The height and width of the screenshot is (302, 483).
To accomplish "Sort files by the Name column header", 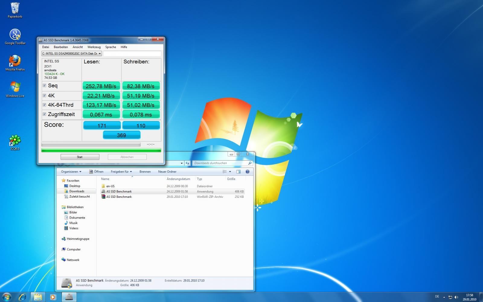I will pyautogui.click(x=132, y=179).
